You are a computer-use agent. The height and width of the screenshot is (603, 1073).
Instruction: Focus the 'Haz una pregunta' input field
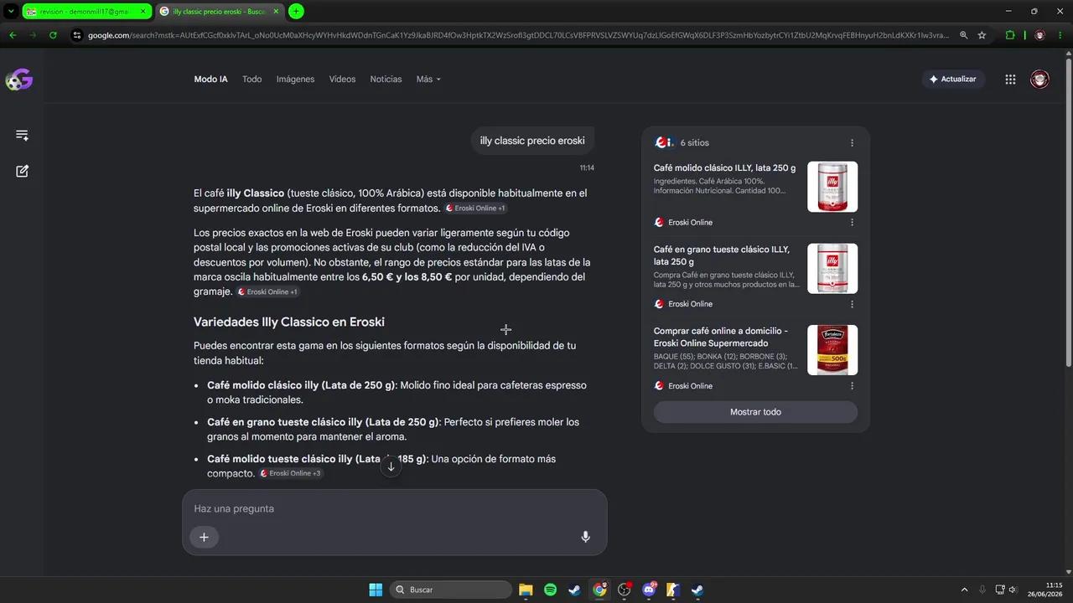pyautogui.click(x=394, y=508)
